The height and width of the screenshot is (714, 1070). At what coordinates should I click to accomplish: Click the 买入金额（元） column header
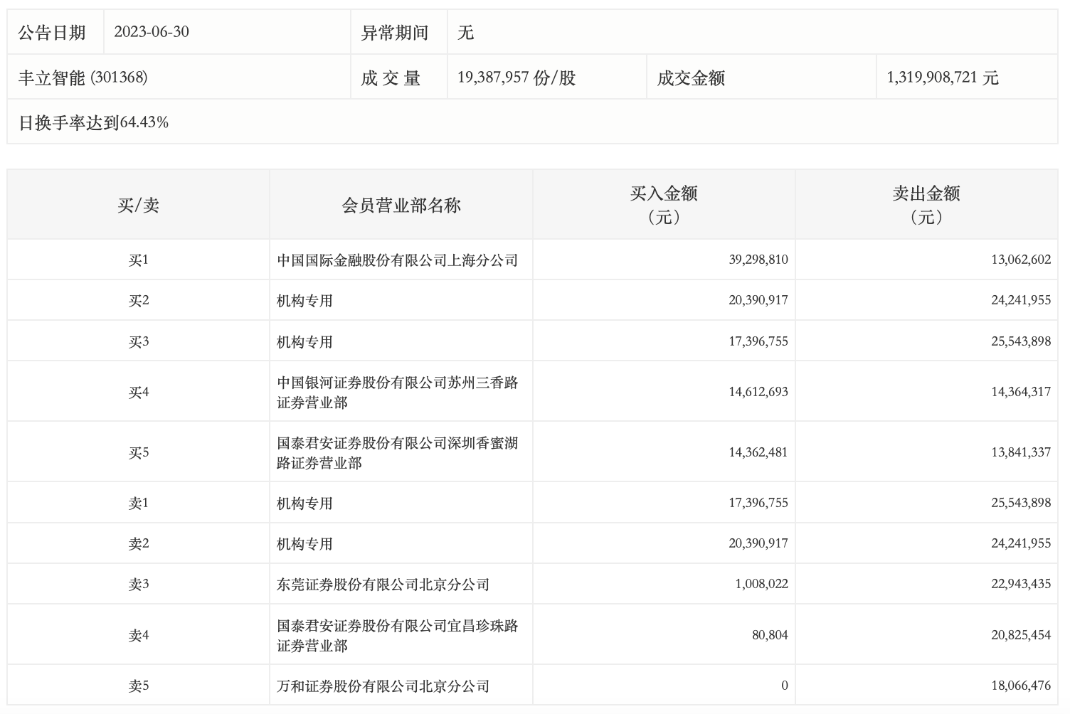click(664, 205)
